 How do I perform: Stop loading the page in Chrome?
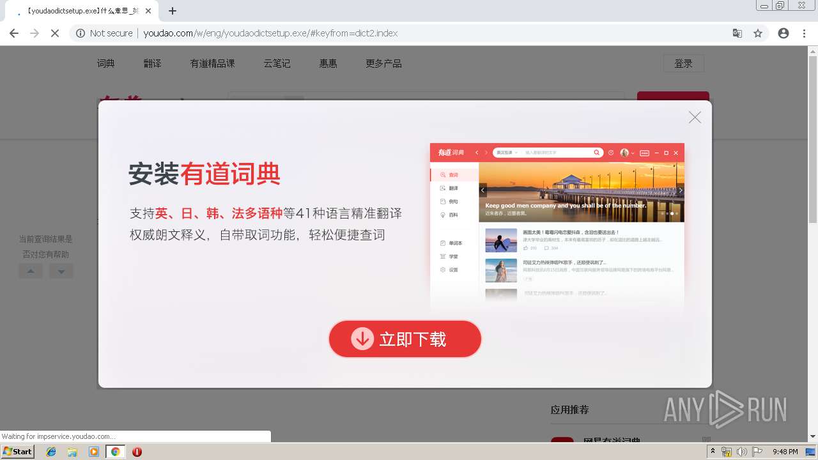click(x=55, y=33)
